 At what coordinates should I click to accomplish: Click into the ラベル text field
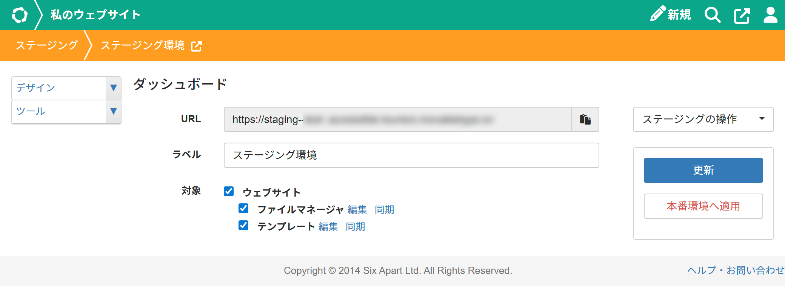(x=411, y=155)
